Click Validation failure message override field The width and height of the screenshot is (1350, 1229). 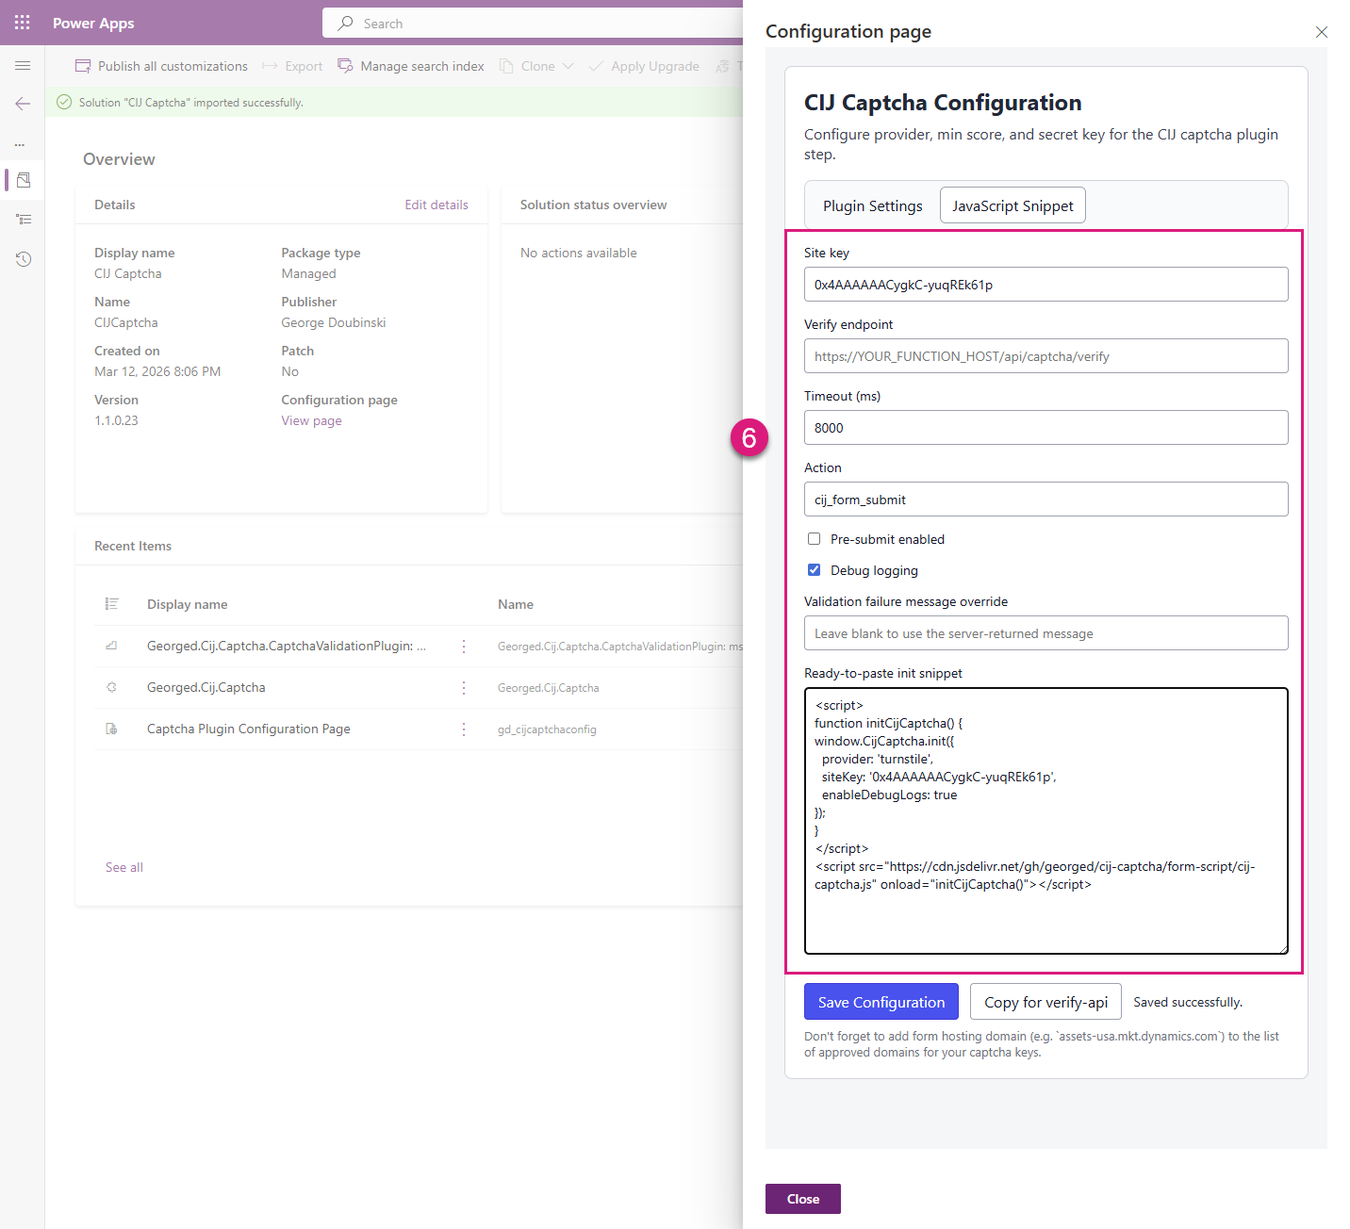click(1046, 633)
